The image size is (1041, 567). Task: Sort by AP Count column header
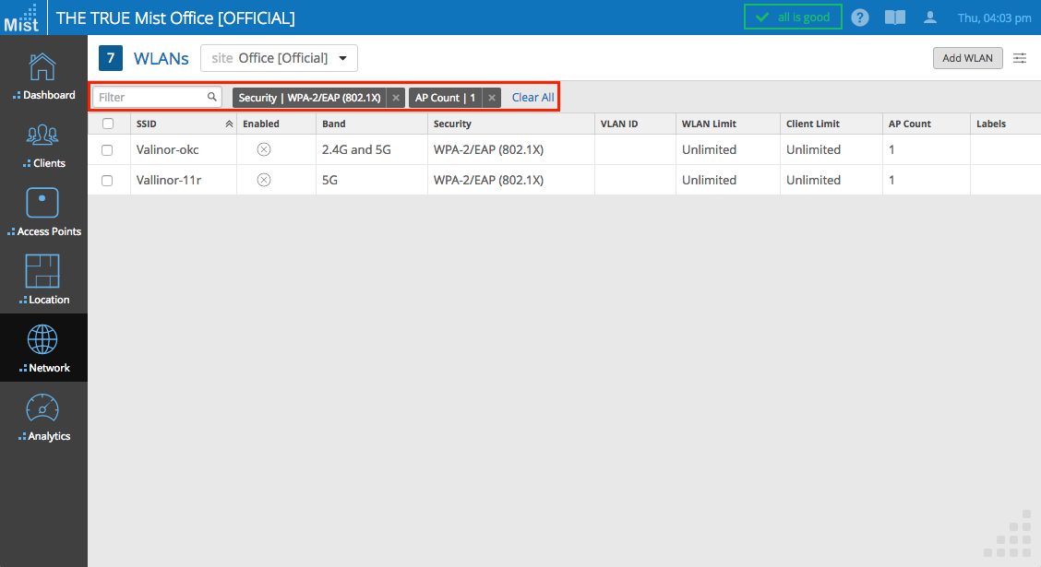click(910, 124)
